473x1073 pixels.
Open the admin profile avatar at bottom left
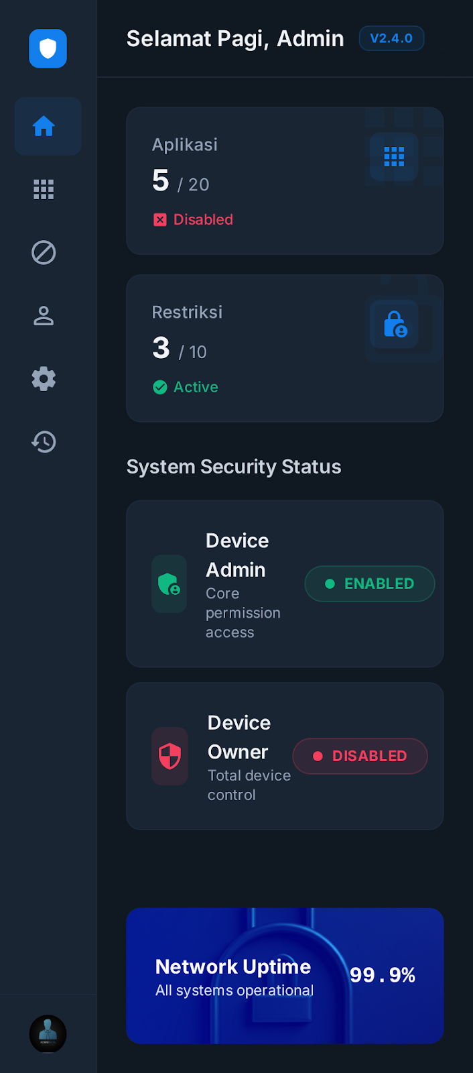pos(48,1034)
